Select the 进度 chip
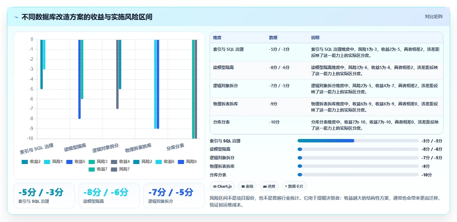 269,186
